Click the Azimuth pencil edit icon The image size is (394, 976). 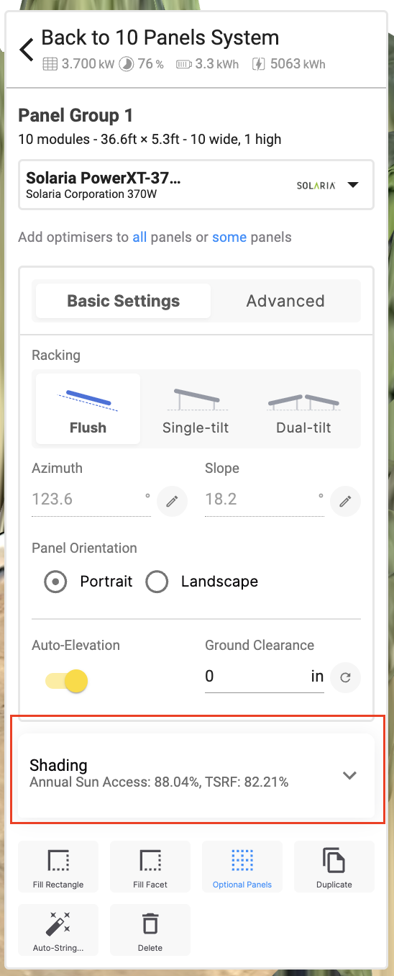[x=172, y=501]
